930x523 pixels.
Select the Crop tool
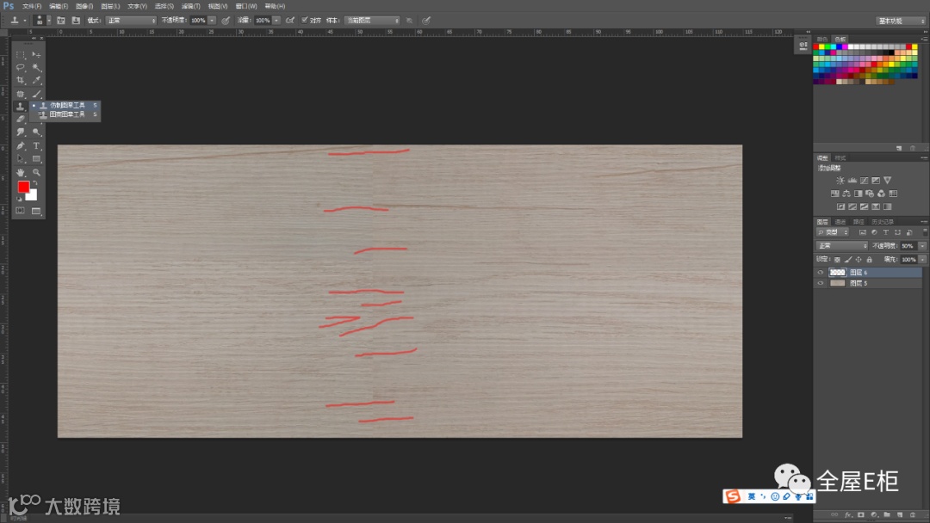point(20,81)
